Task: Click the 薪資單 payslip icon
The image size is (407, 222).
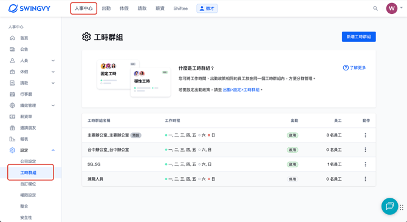Action: tap(12, 116)
